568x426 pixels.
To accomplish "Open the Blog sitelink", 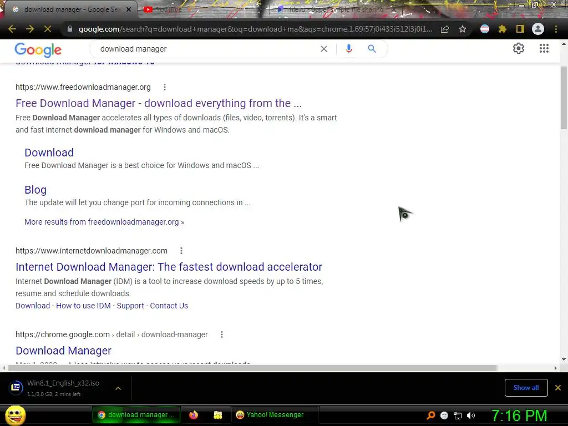I will [x=35, y=190].
